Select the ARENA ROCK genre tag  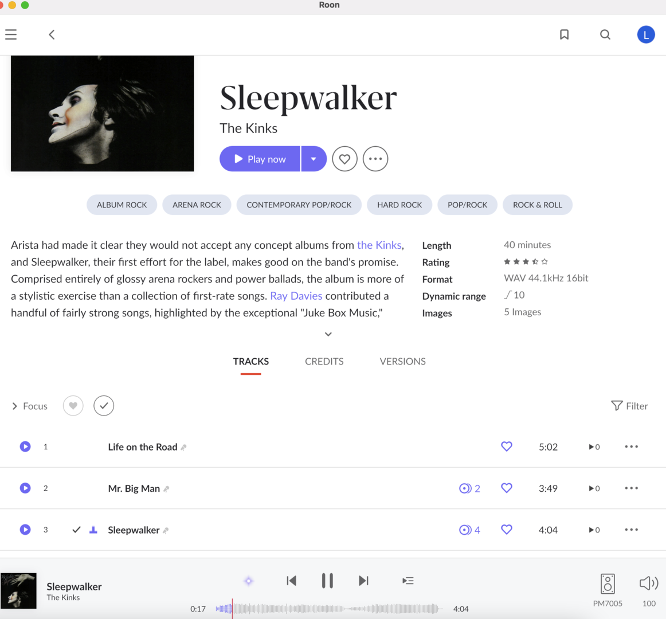tap(197, 205)
